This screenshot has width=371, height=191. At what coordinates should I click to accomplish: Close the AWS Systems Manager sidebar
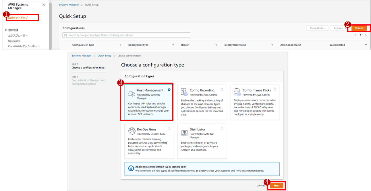[43, 5]
